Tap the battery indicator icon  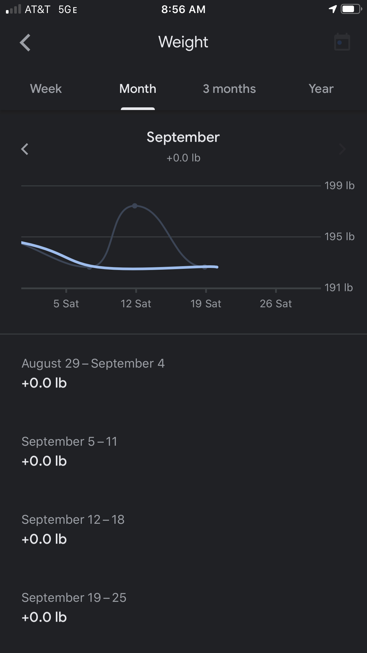click(x=351, y=9)
